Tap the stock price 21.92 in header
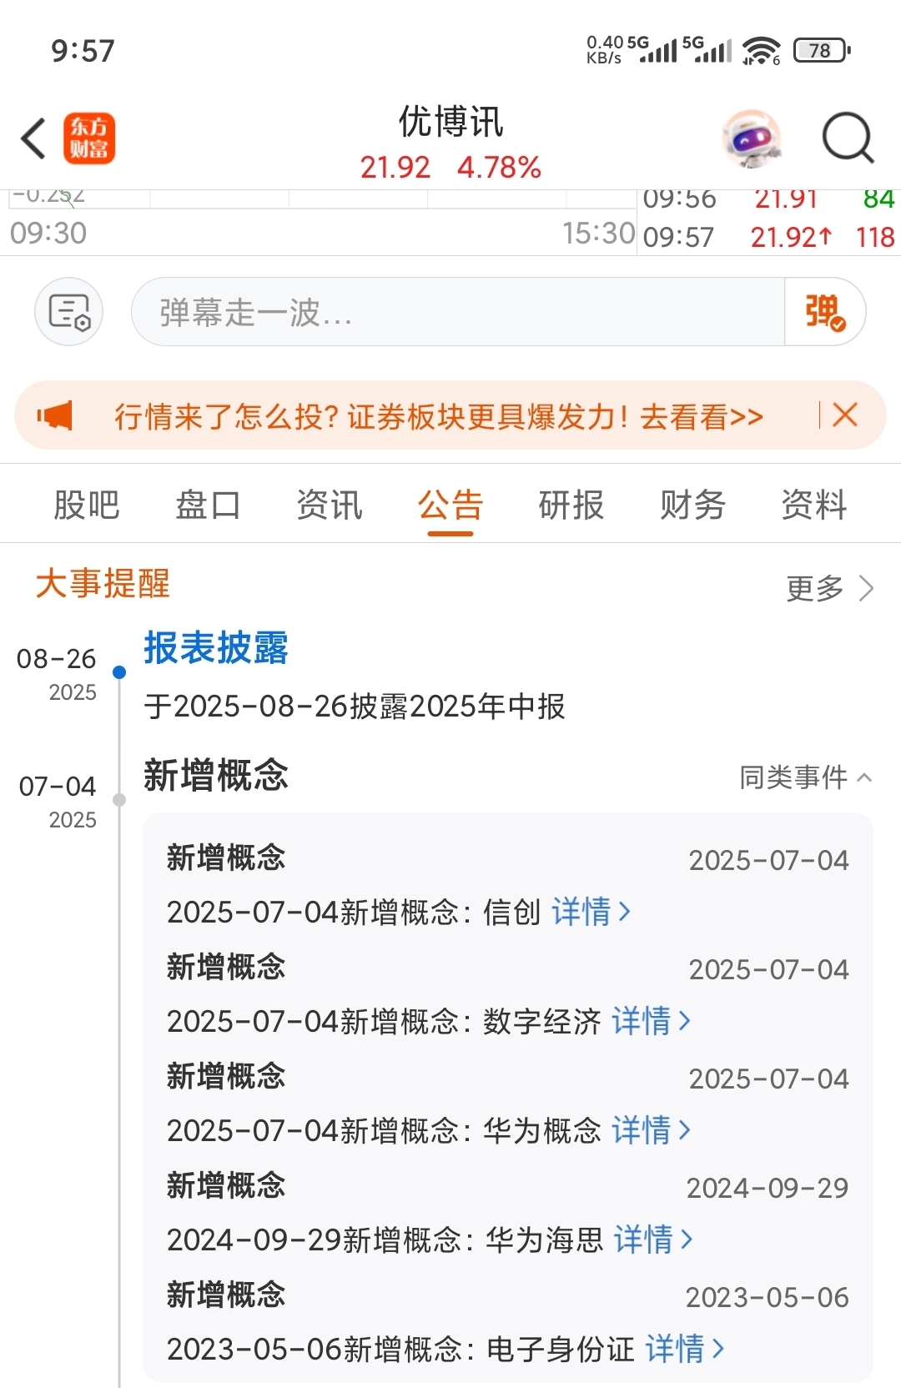Screen dimensions: 901x1388 pyautogui.click(x=395, y=168)
